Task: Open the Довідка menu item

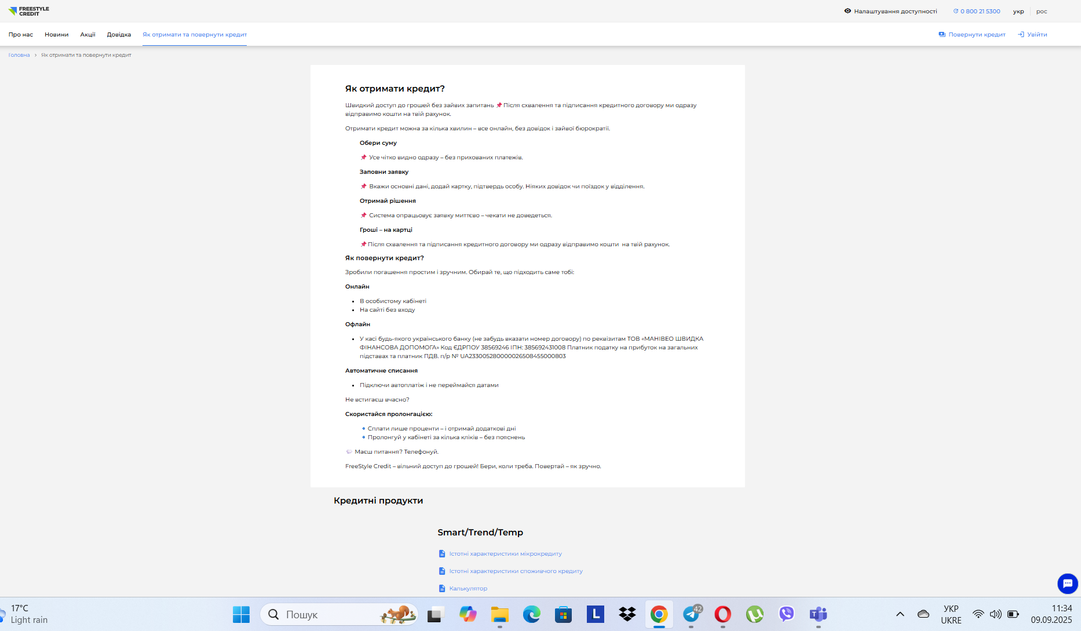Action: [119, 34]
